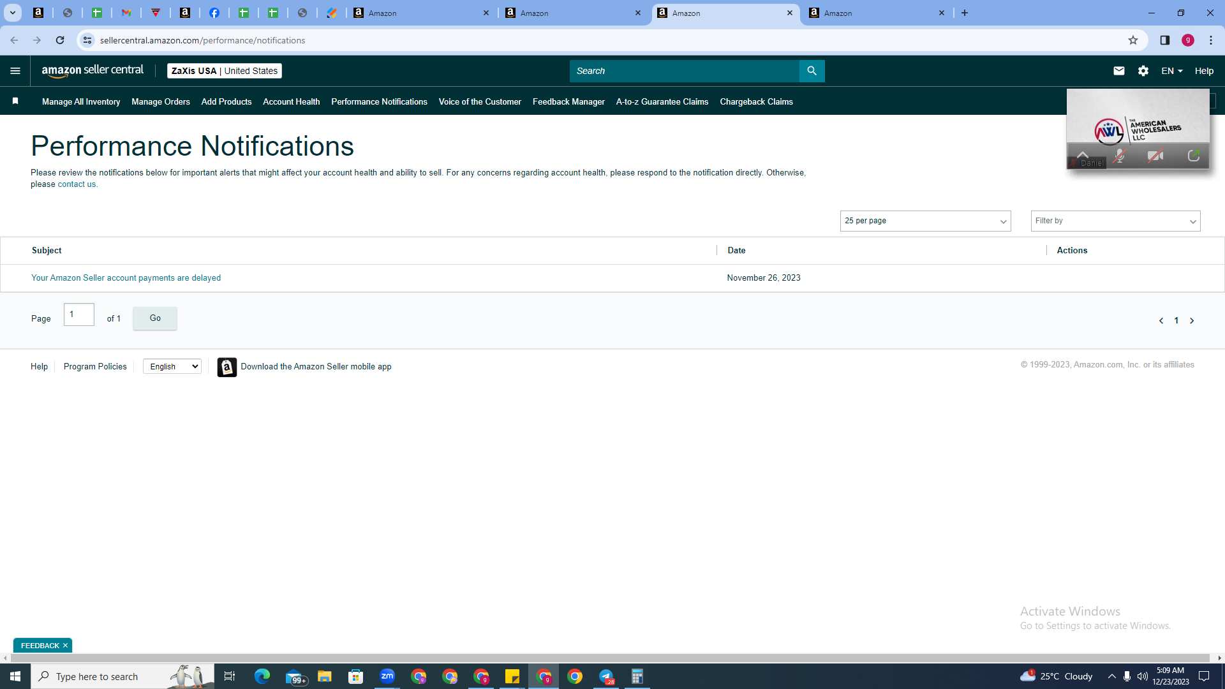1225x689 pixels.
Task: Bookmark this page with the star icon
Action: [x=1133, y=40]
